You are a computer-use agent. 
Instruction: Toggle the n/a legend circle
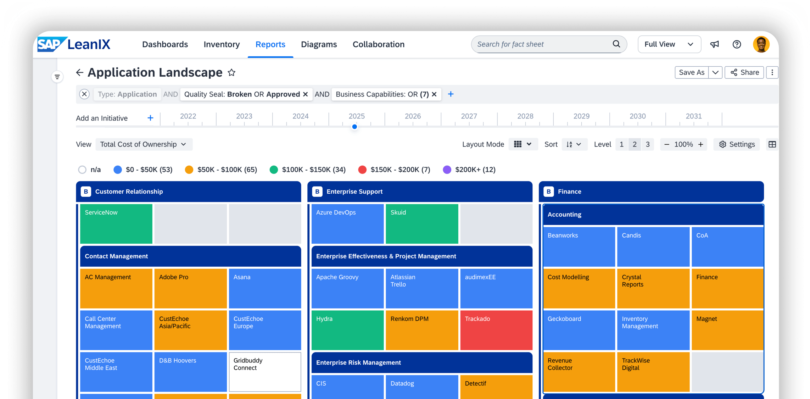(x=82, y=170)
